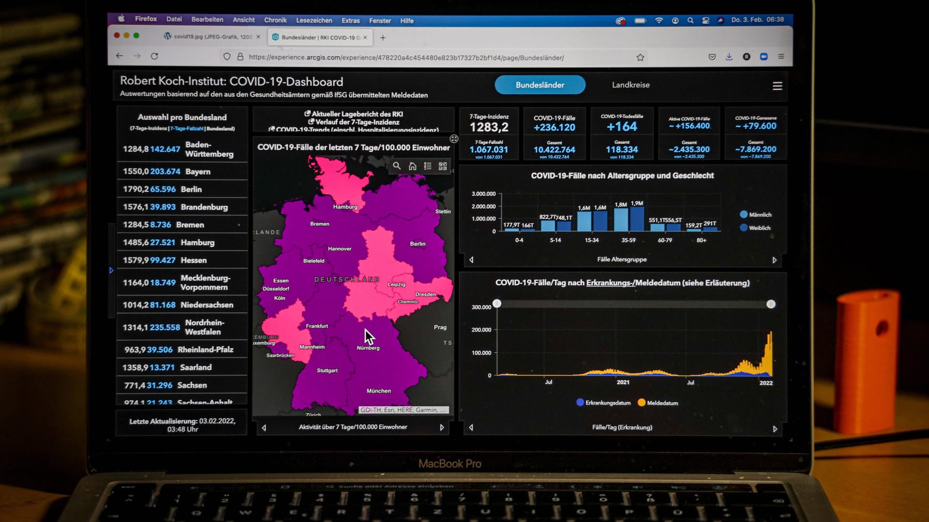Reset map to home extent
Screen dimensions: 929x522
click(x=412, y=166)
